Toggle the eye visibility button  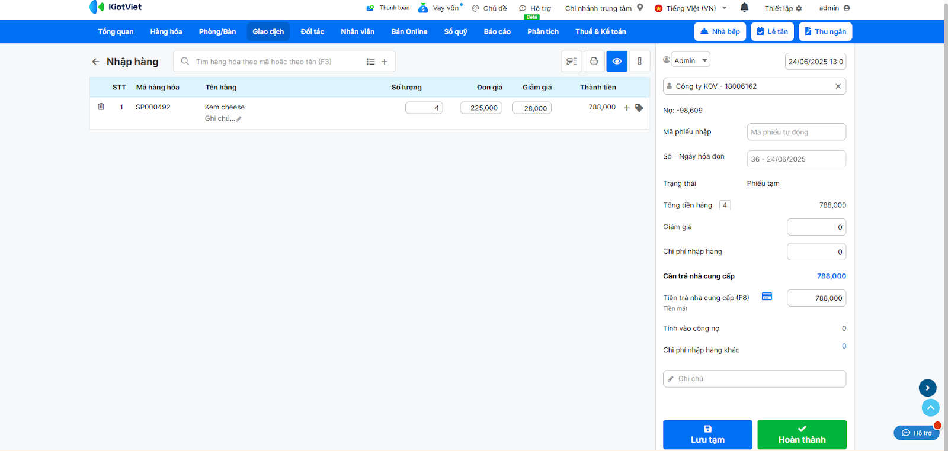(x=617, y=62)
